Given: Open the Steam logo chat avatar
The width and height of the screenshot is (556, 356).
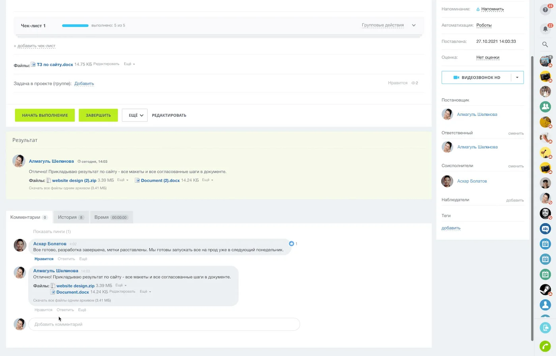Looking at the screenshot, I should point(545,289).
